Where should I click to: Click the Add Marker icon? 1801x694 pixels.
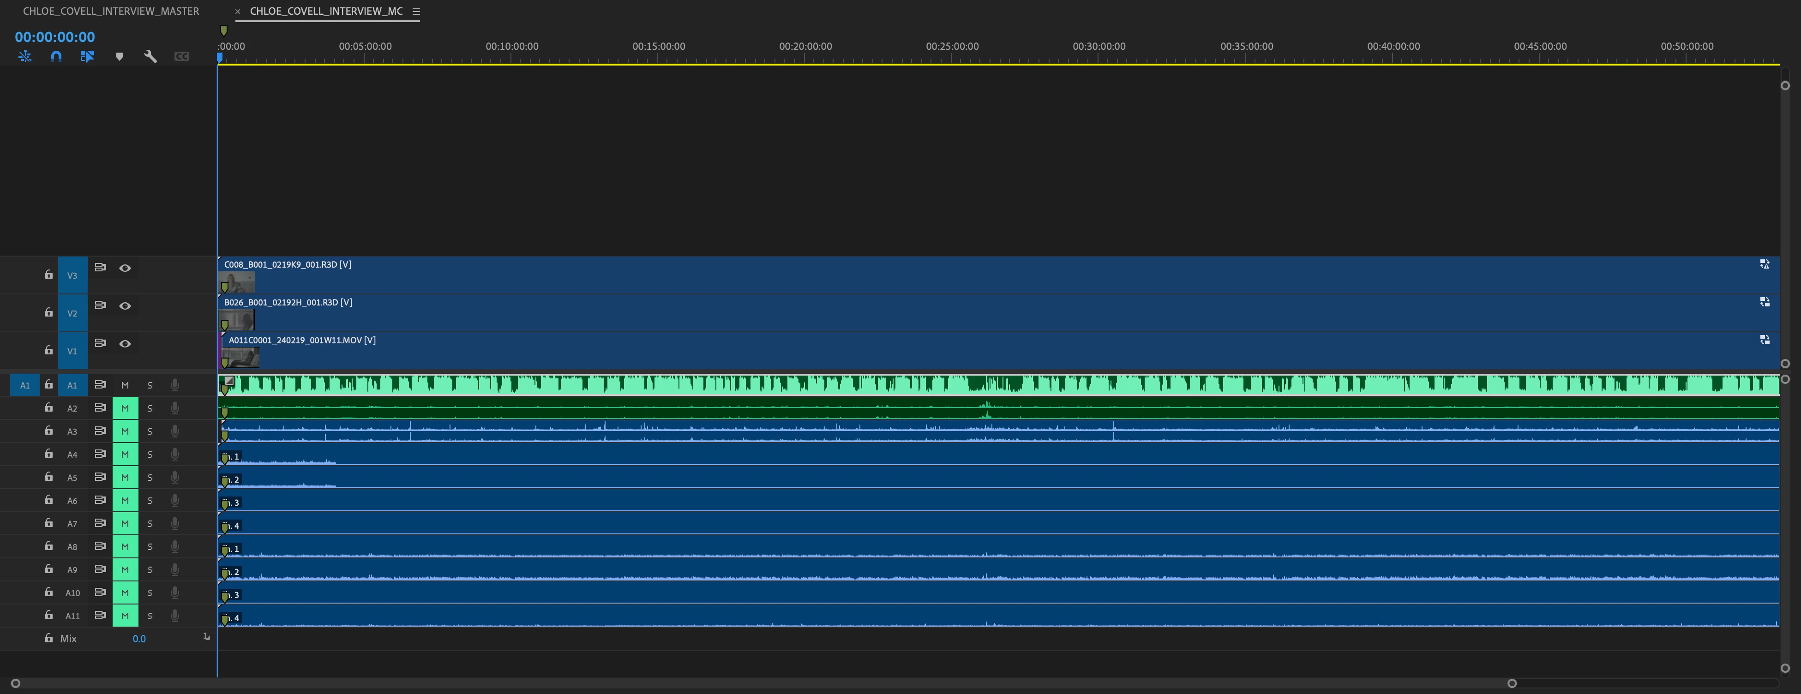coord(119,57)
